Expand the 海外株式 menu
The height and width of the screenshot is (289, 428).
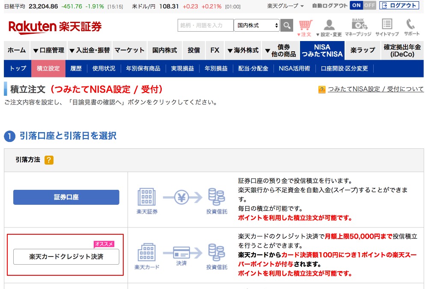click(243, 50)
